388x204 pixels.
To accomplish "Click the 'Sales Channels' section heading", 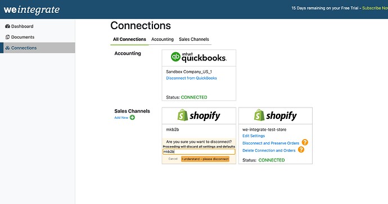I will click(132, 111).
